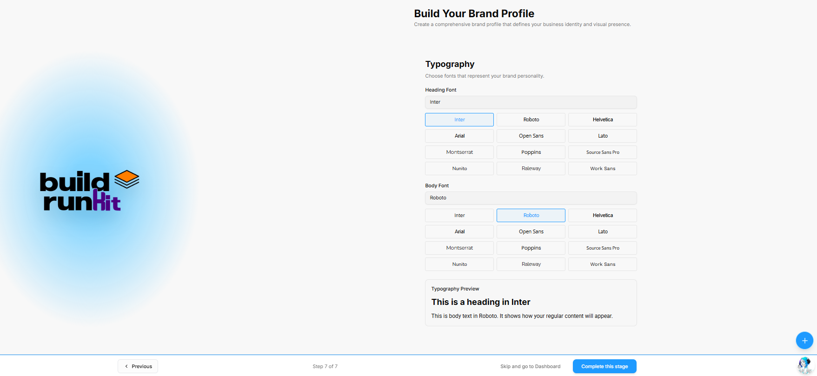Select Lato under Heading Font

coord(603,136)
